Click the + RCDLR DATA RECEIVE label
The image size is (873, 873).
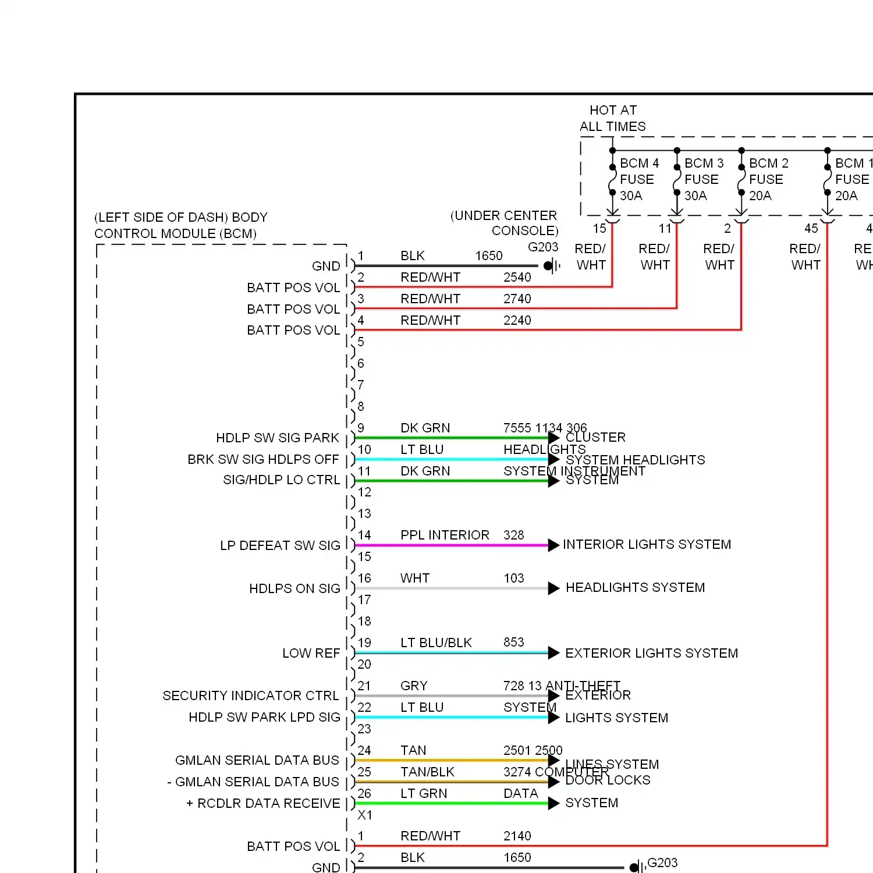click(x=263, y=803)
